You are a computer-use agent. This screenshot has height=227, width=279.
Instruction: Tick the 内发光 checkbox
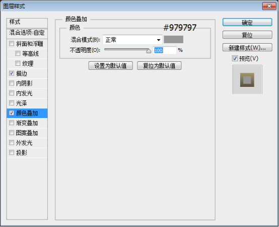[12, 93]
